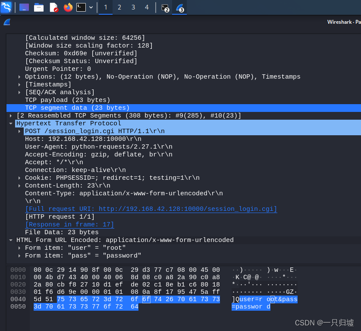
Task: Switch to workspace 2
Action: coord(119,7)
